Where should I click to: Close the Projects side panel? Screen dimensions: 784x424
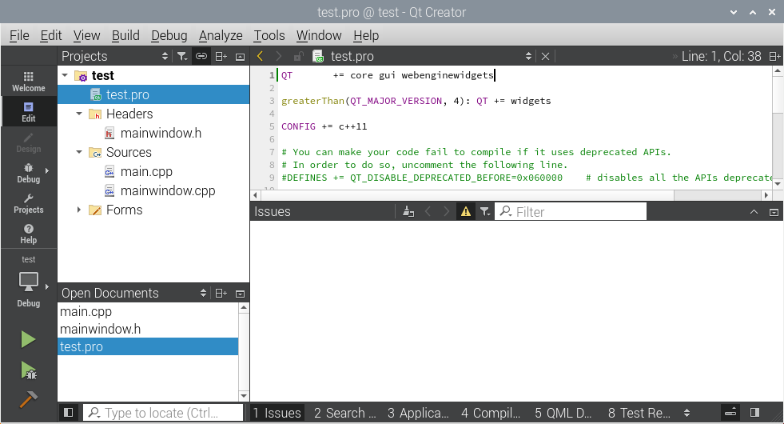click(x=240, y=57)
